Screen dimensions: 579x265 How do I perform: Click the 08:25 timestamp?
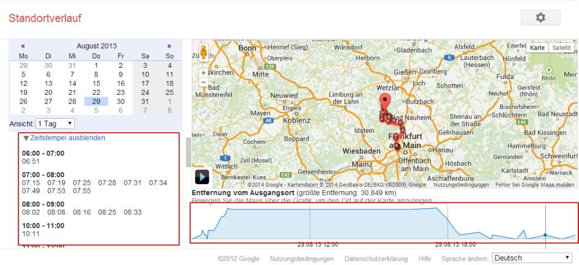(x=107, y=212)
